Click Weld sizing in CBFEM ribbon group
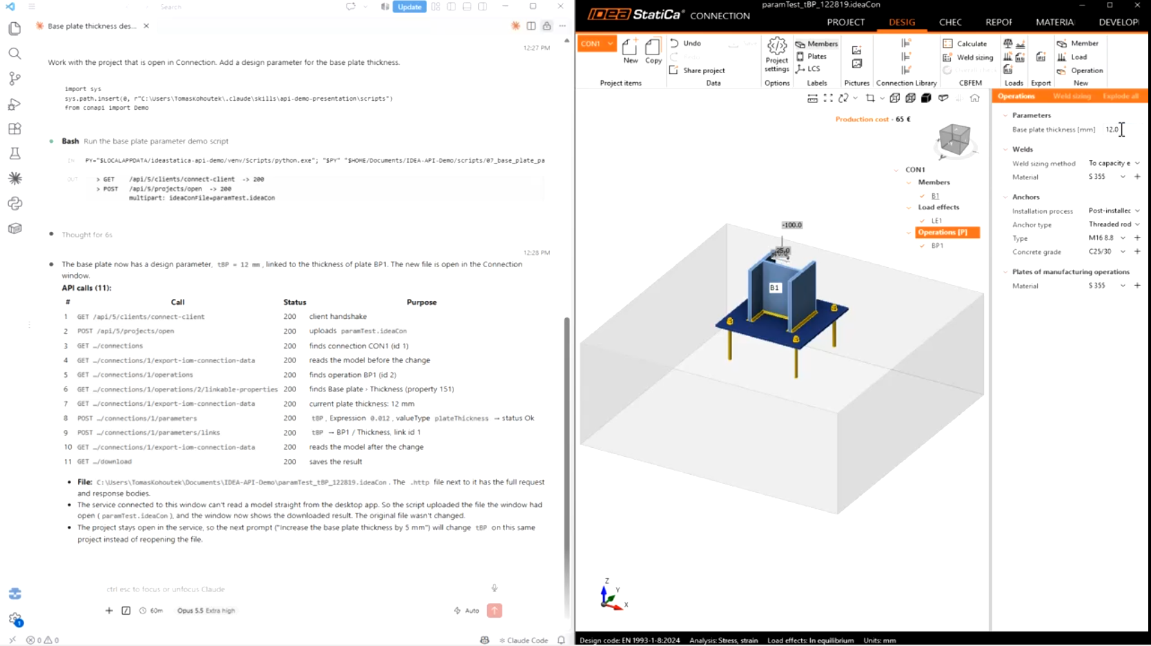 [967, 57]
